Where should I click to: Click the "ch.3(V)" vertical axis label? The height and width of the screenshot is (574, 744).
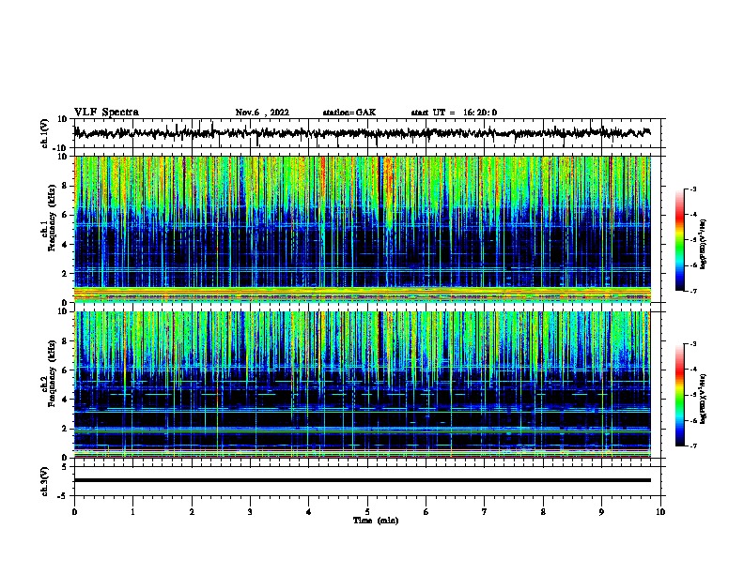pyautogui.click(x=45, y=481)
